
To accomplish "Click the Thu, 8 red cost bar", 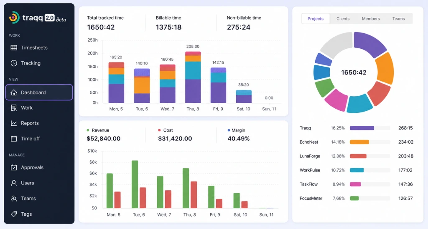I will (x=194, y=195).
